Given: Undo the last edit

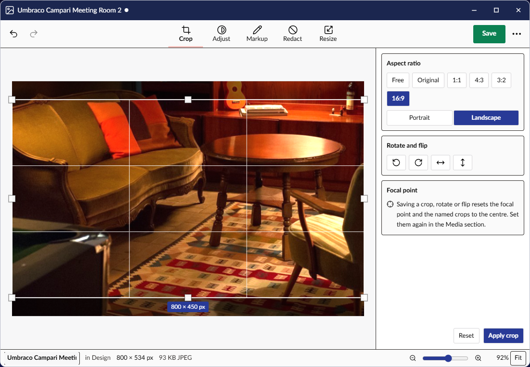Looking at the screenshot, I should (13, 34).
